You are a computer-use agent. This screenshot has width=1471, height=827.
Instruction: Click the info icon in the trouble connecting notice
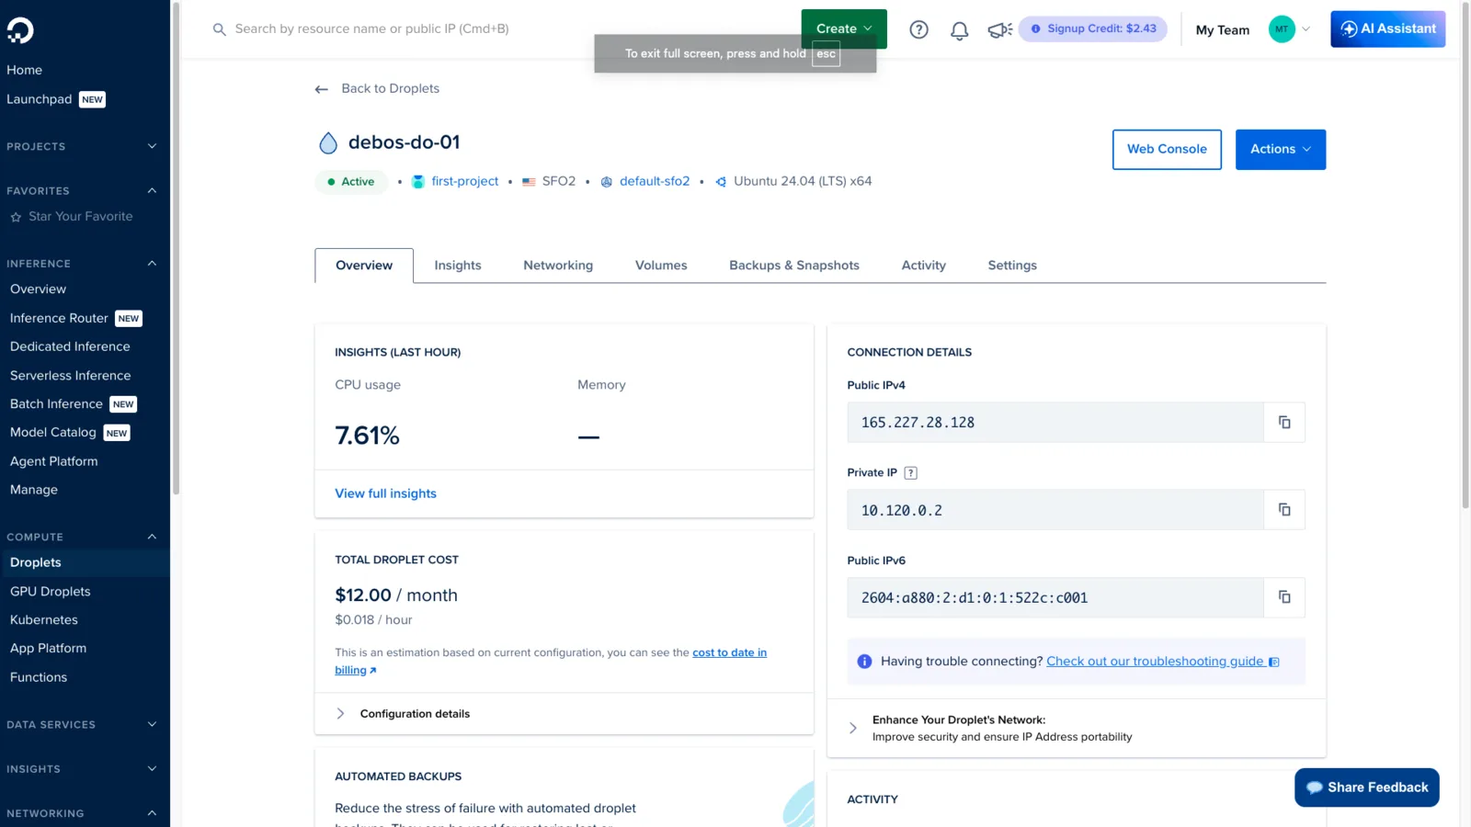click(864, 662)
